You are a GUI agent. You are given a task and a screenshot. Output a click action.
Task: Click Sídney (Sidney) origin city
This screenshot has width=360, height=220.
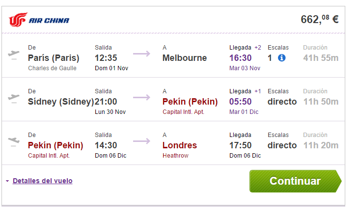(61, 102)
